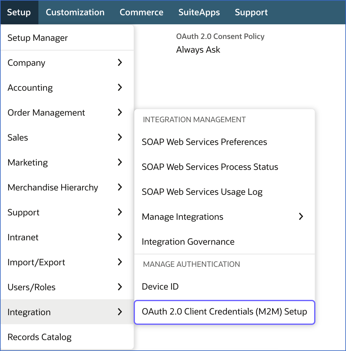Open Device ID settings
This screenshot has height=351, width=346.
[160, 286]
